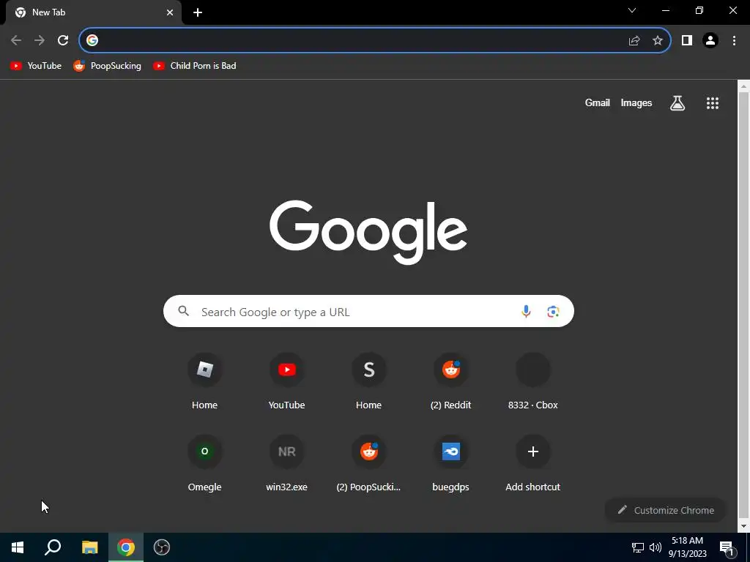Open the clock and date flyout

pos(687,547)
